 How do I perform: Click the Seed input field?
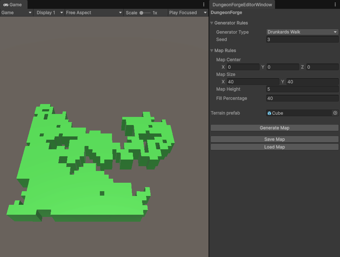click(302, 40)
